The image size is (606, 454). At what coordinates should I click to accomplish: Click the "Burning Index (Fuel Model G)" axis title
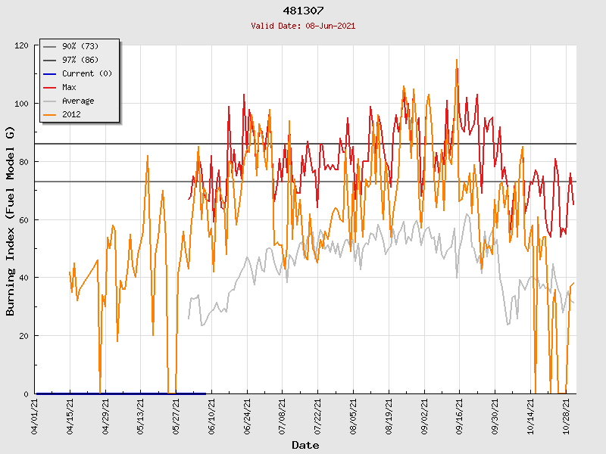tap(11, 219)
